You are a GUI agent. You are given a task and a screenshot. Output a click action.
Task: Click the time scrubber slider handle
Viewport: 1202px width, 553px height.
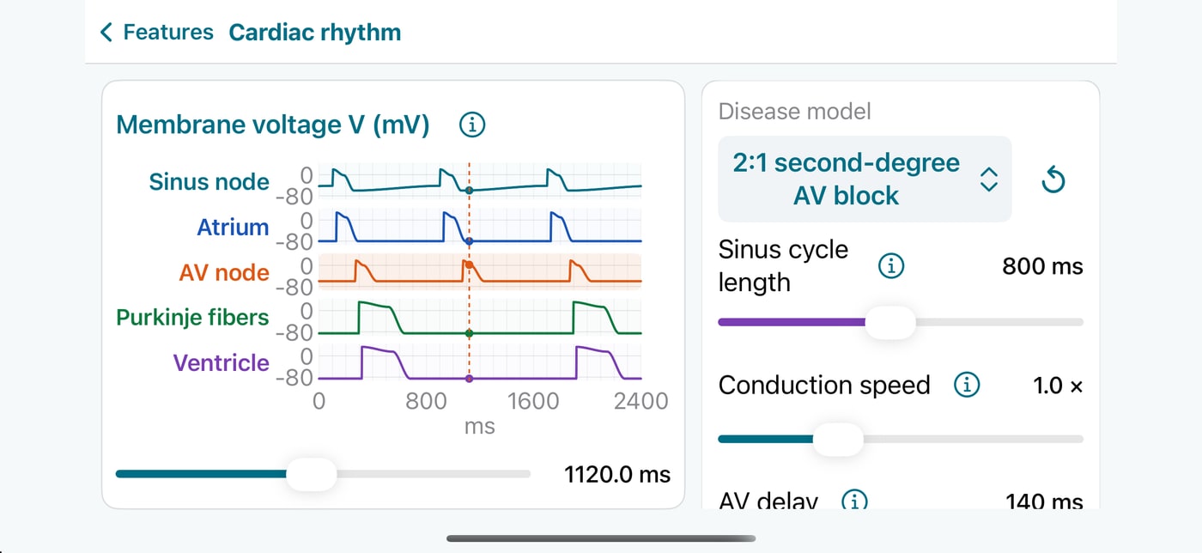[311, 474]
